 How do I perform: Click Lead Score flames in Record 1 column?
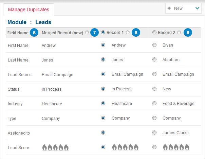pos(125,147)
